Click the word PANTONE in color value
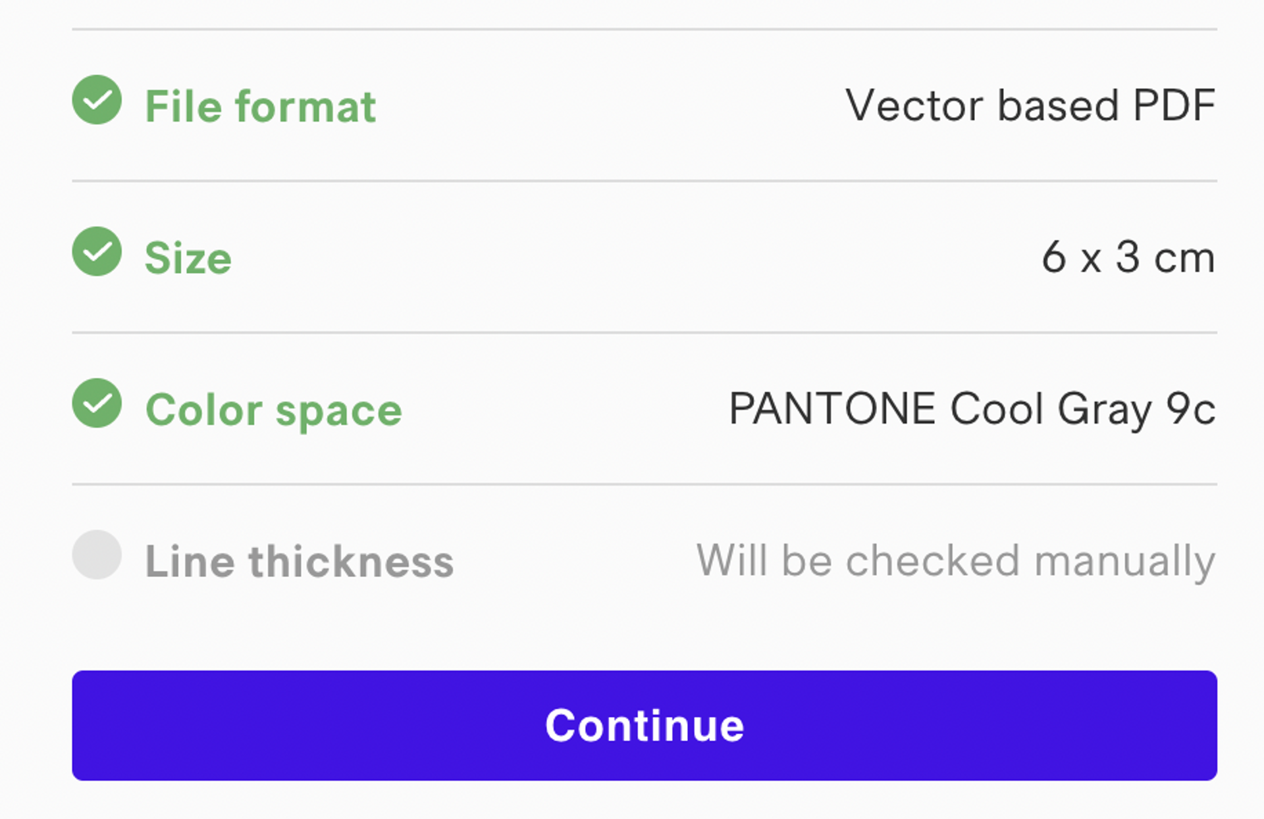 point(832,409)
